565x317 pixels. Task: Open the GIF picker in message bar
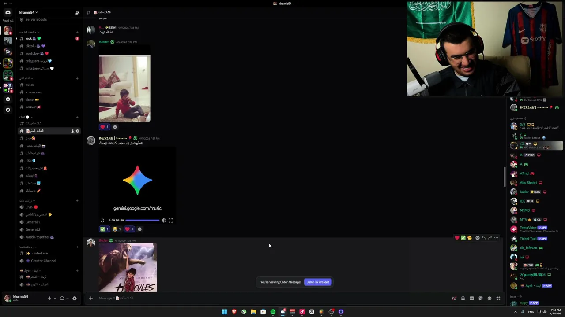click(x=472, y=298)
